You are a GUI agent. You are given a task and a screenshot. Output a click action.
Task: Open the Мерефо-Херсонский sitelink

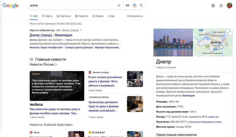pos(108,47)
